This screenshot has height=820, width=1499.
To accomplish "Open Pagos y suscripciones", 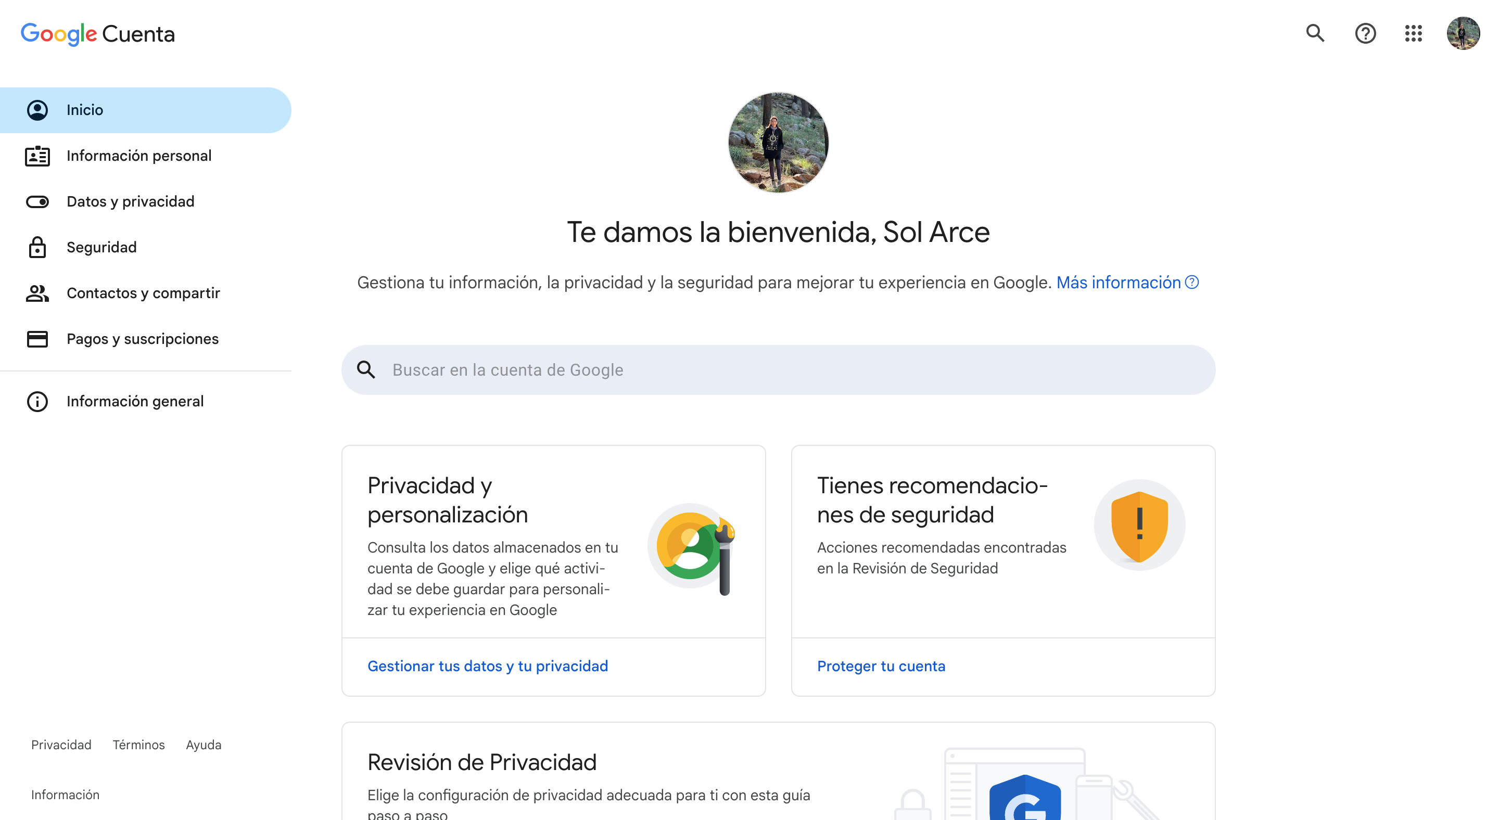I will (146, 339).
